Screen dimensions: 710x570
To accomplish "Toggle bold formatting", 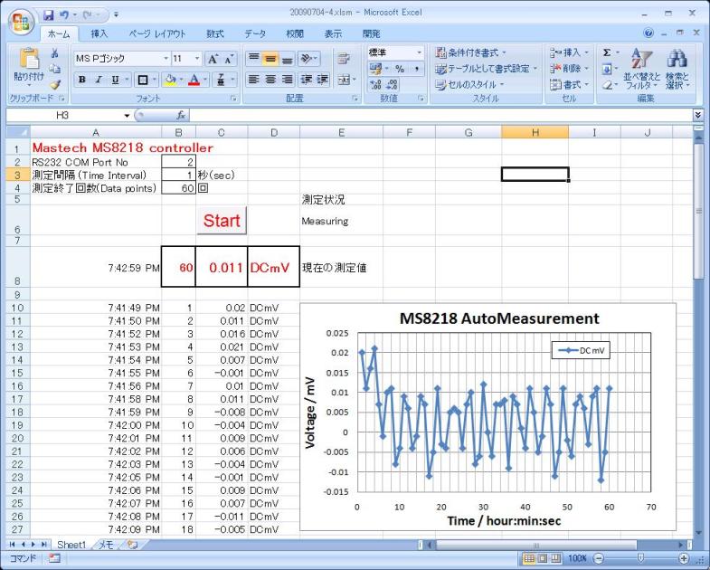I will pyautogui.click(x=82, y=80).
